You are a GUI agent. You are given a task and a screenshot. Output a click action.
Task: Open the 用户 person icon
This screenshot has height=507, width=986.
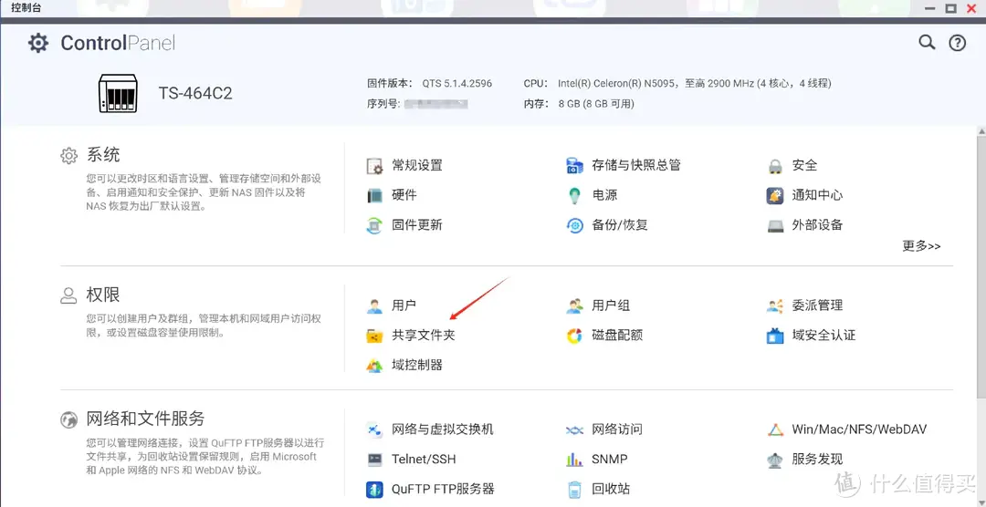point(374,306)
